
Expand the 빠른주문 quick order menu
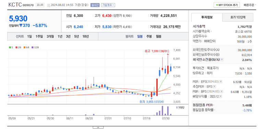(x=250, y=5)
